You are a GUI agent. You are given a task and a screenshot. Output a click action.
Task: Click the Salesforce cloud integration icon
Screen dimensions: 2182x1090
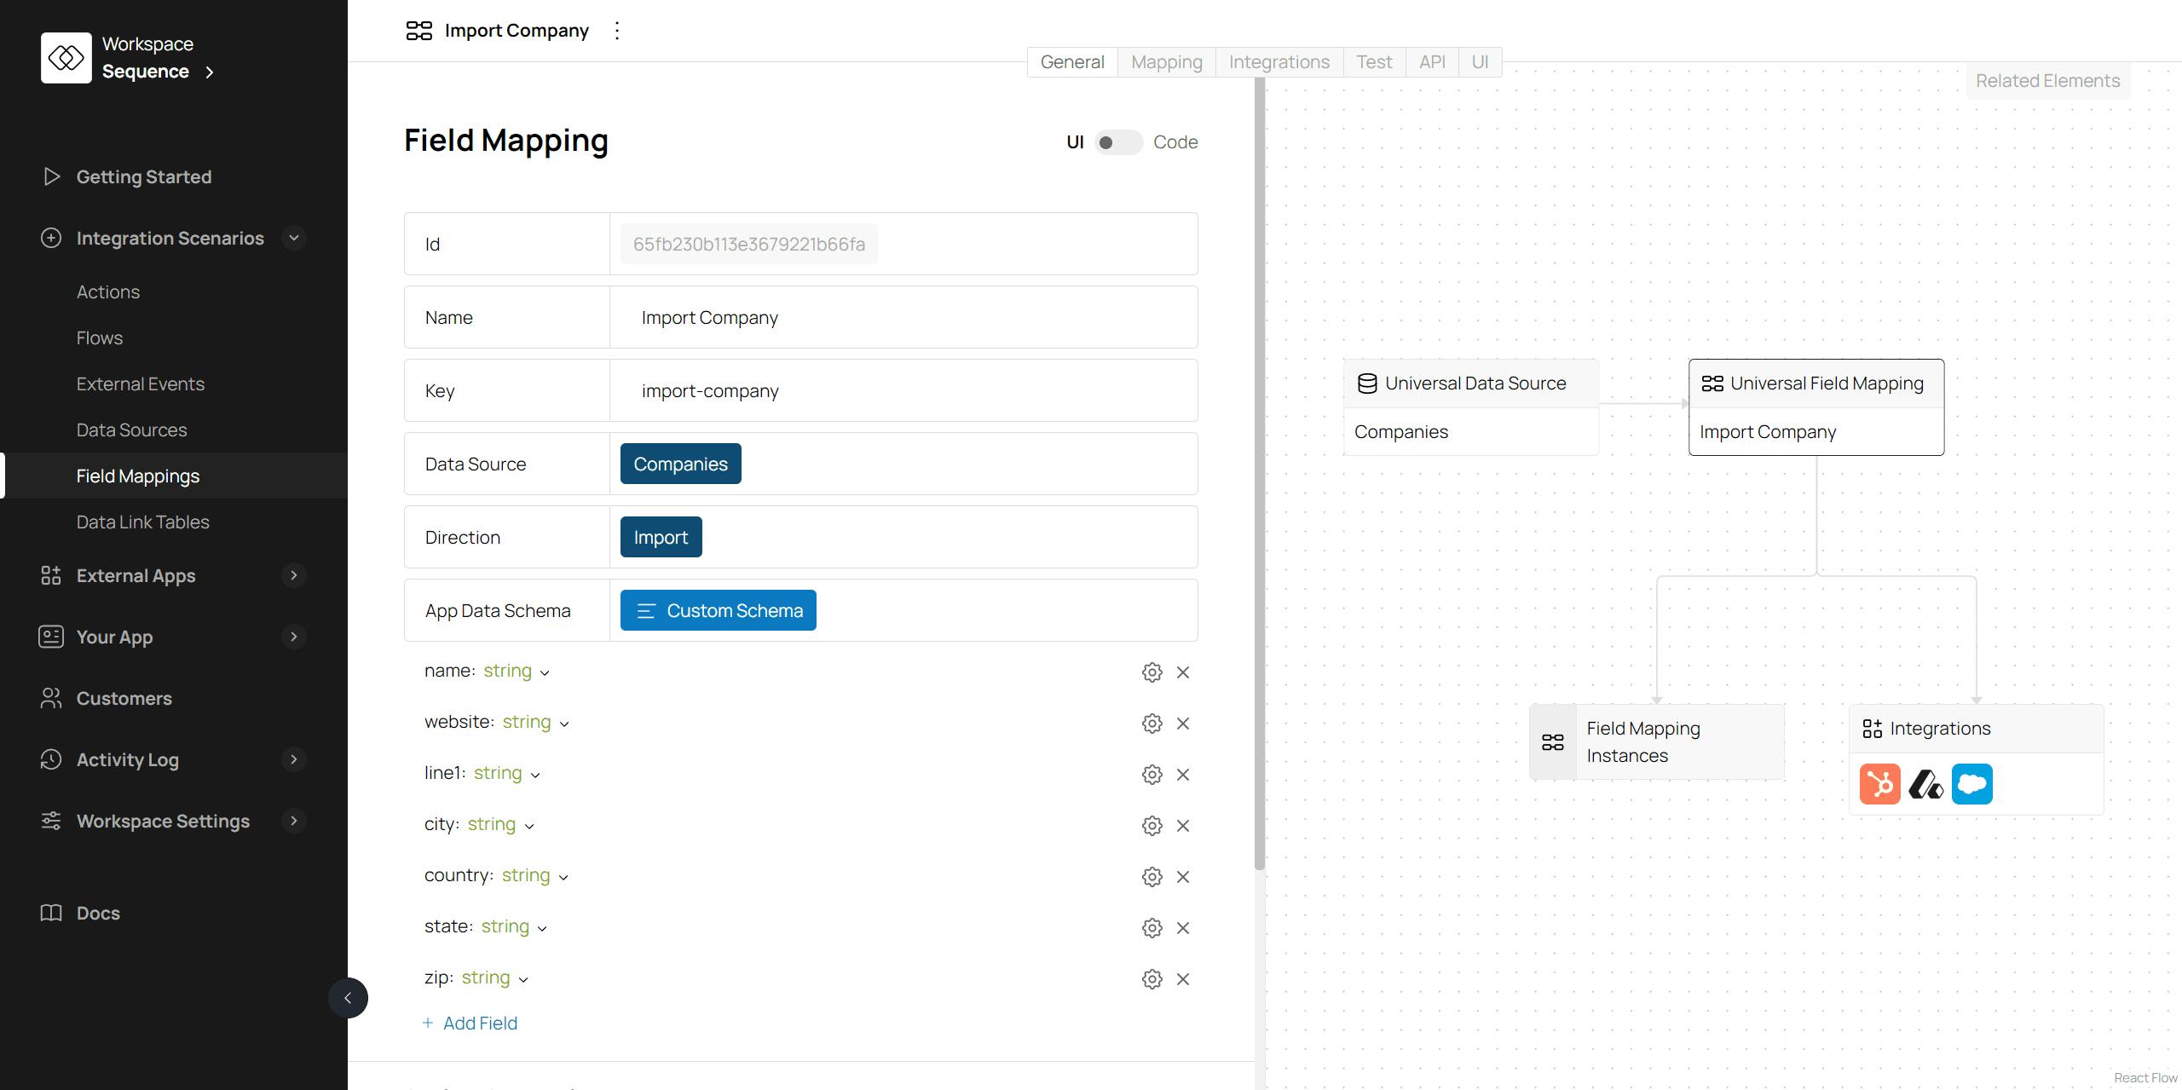click(1971, 784)
